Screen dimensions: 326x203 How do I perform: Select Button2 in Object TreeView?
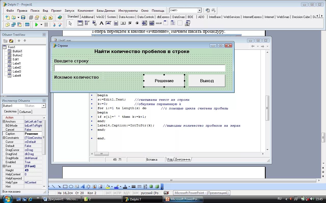point(18,55)
